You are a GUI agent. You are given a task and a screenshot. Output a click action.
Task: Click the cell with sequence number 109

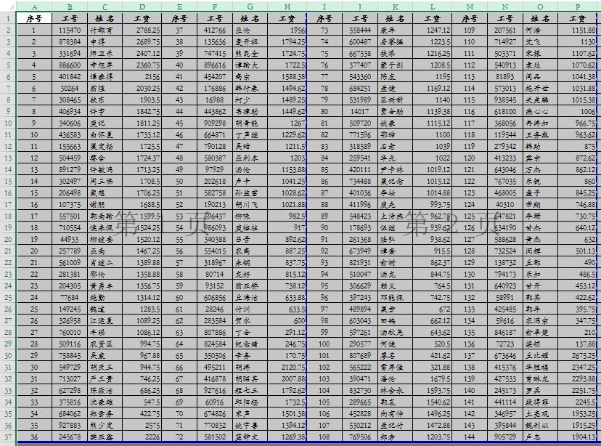pyautogui.click(x=469, y=31)
